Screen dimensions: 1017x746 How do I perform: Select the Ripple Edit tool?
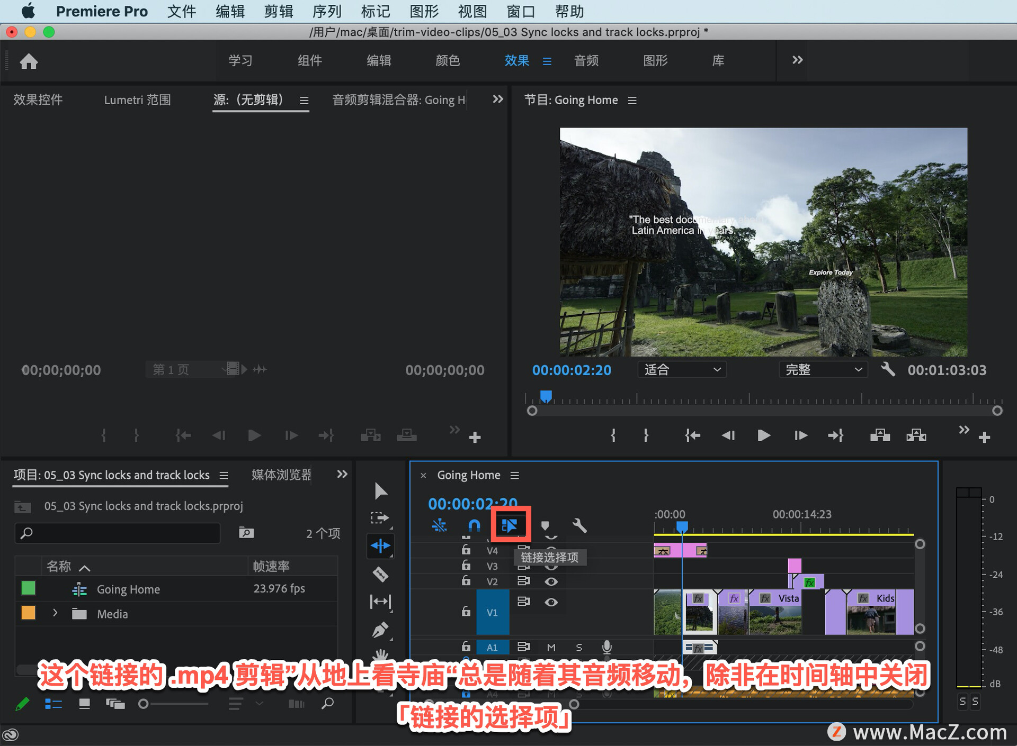tap(380, 545)
